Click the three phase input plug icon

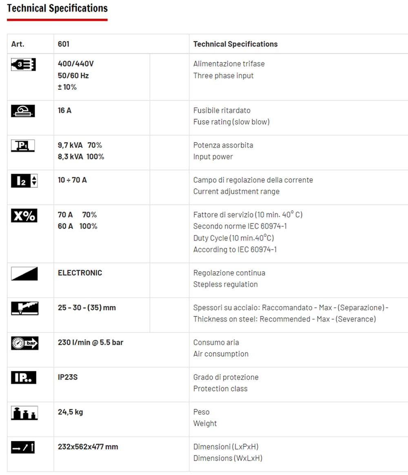click(x=23, y=65)
